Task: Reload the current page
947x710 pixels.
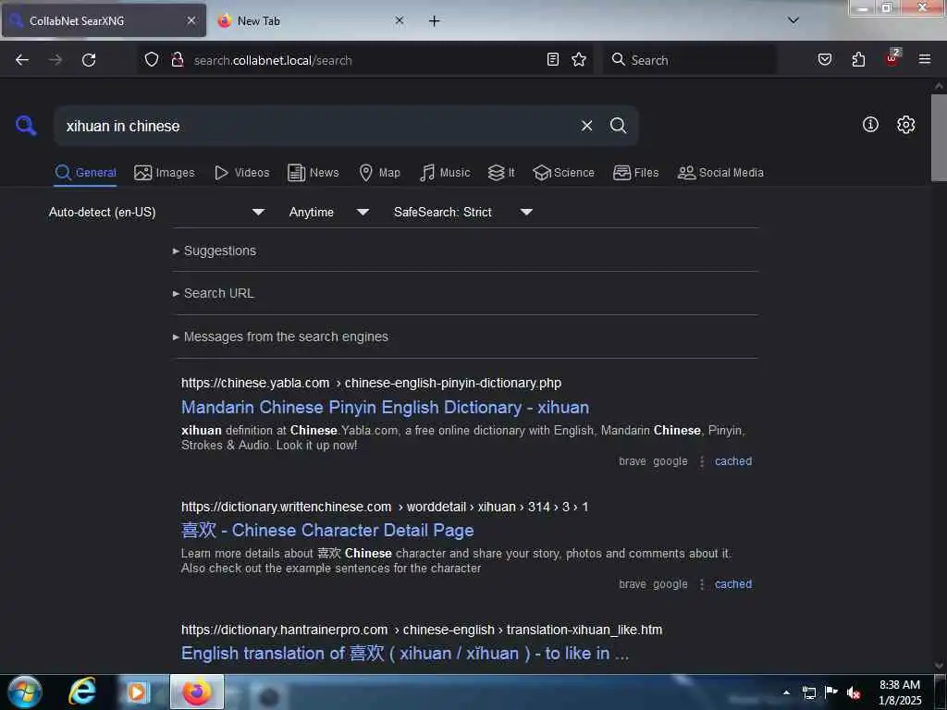Action: pos(89,60)
